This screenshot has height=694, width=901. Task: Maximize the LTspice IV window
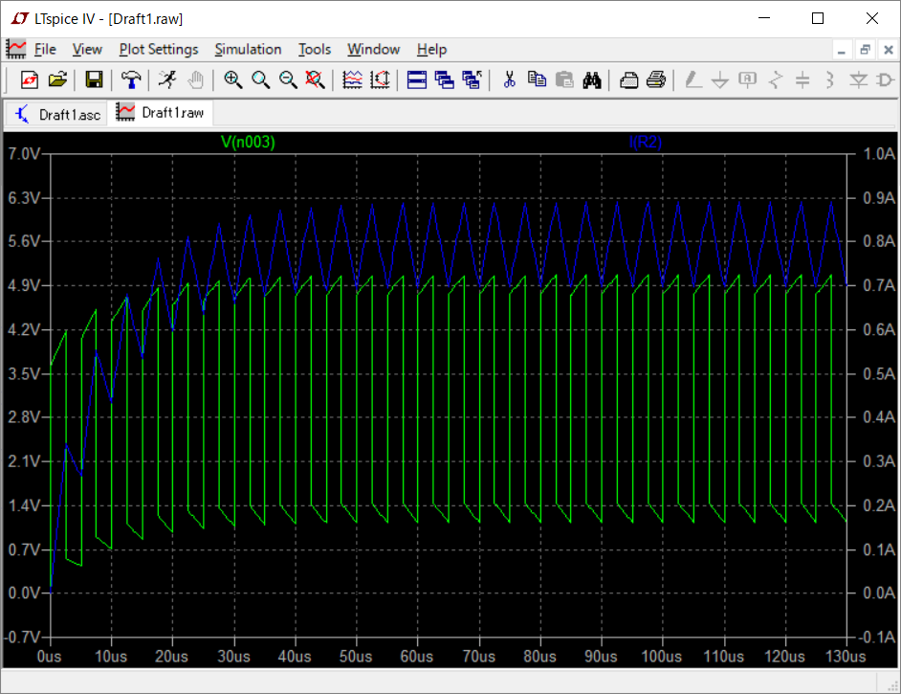(x=818, y=18)
